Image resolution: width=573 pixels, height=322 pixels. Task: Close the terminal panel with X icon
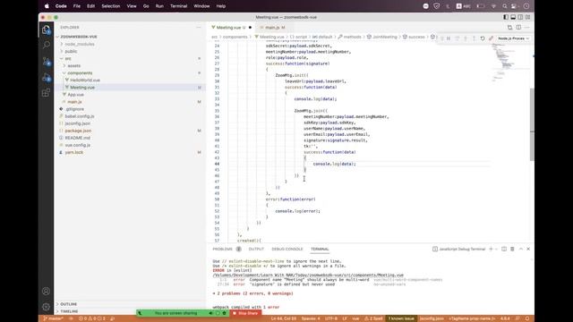(x=528, y=249)
